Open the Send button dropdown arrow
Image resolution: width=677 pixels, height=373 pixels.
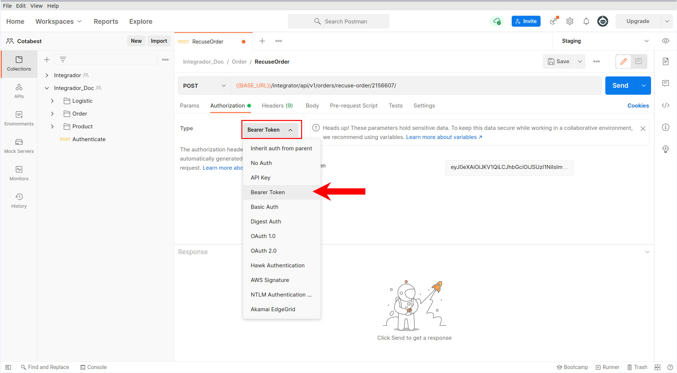(644, 86)
